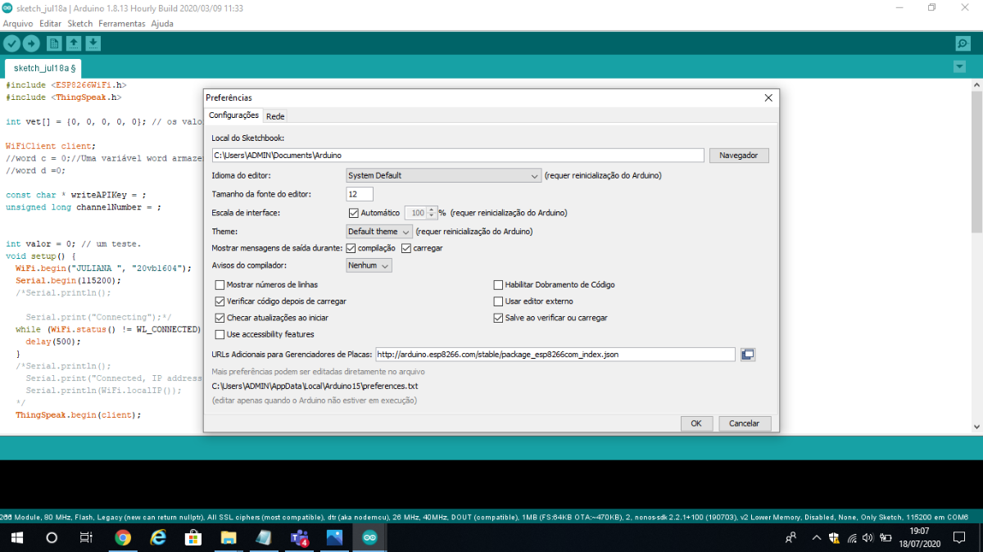Toggle the compilação output checkbox
The image size is (983, 552).
point(351,248)
